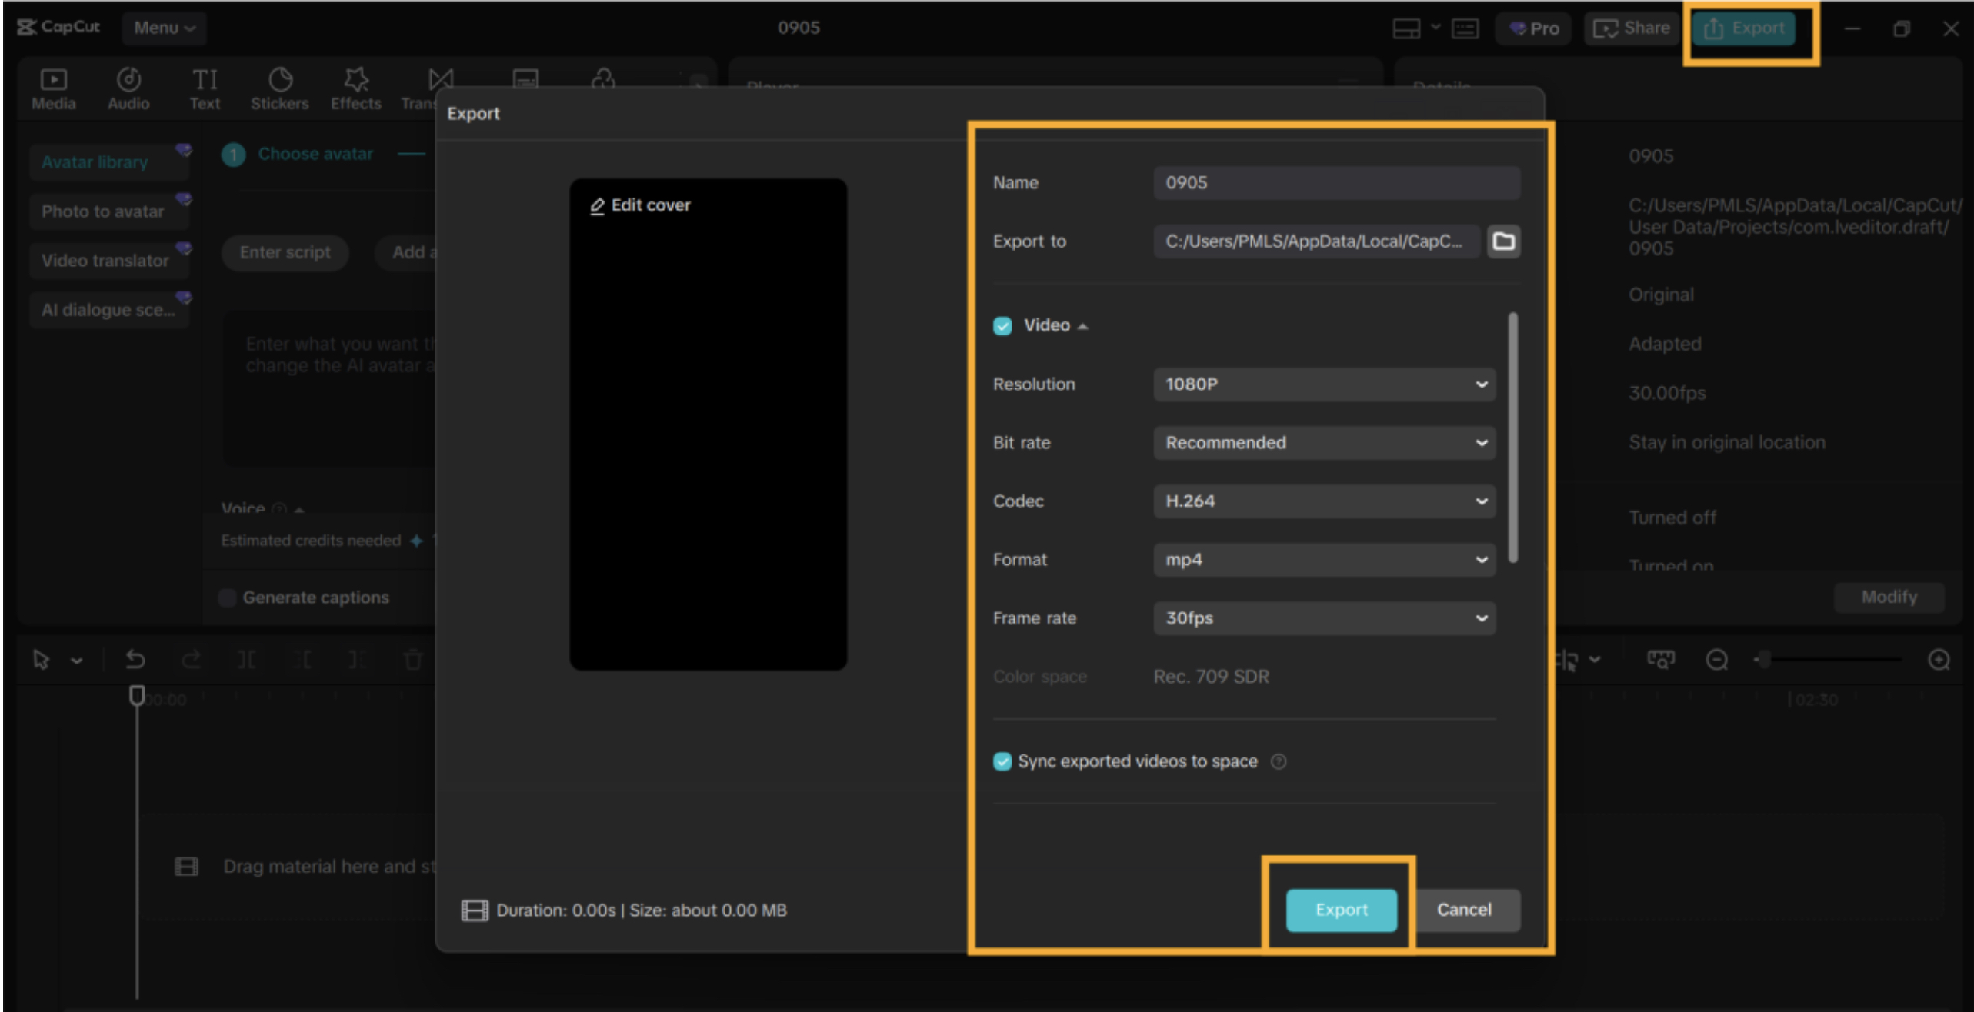
Task: Open the Codec H.264 dropdown
Action: point(1324,501)
